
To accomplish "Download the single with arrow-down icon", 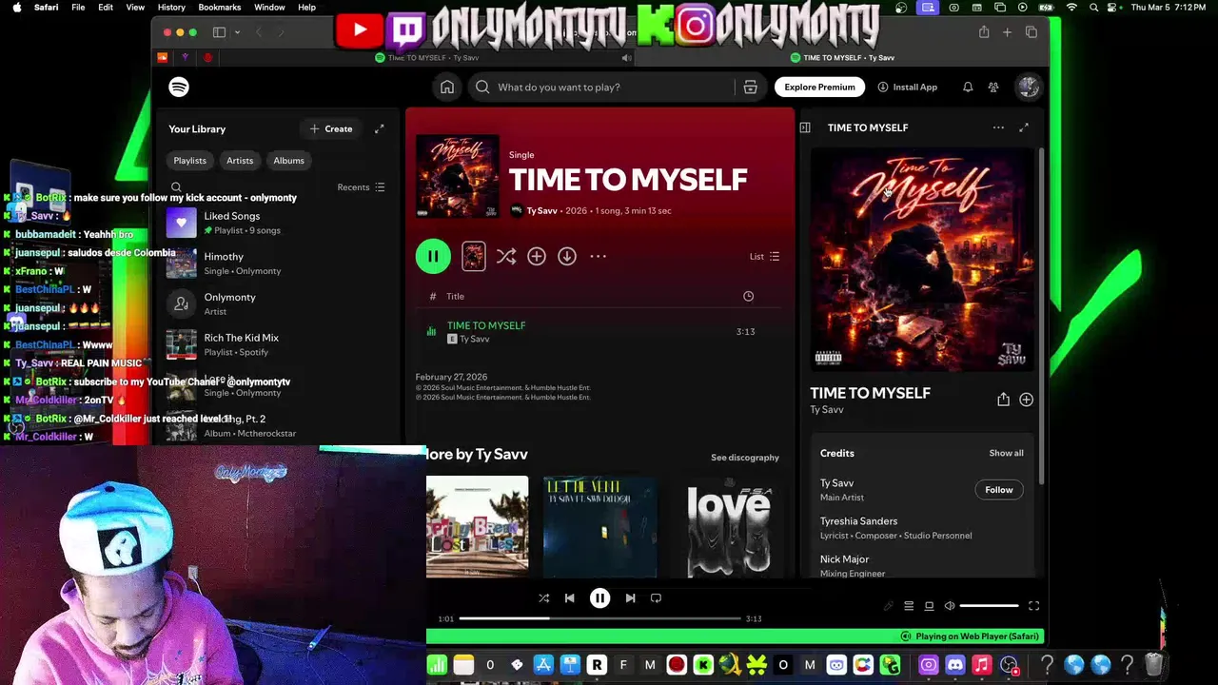I will (567, 256).
